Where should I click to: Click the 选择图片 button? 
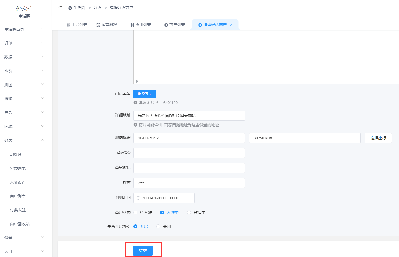(145, 94)
